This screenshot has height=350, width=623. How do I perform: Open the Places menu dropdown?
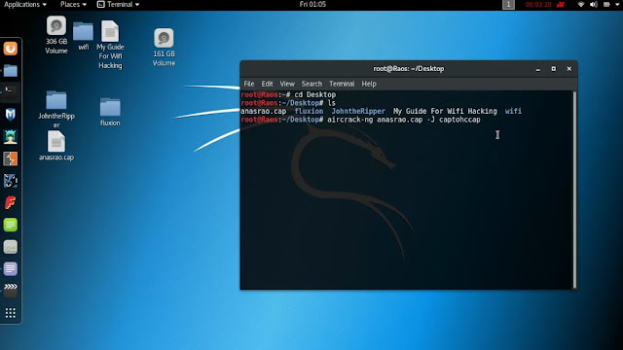coord(73,4)
